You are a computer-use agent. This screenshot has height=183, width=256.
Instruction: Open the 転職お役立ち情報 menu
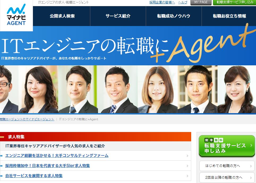pyautogui.click(x=229, y=16)
